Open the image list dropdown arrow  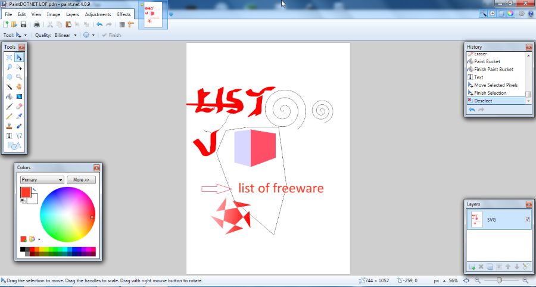coord(172,14)
